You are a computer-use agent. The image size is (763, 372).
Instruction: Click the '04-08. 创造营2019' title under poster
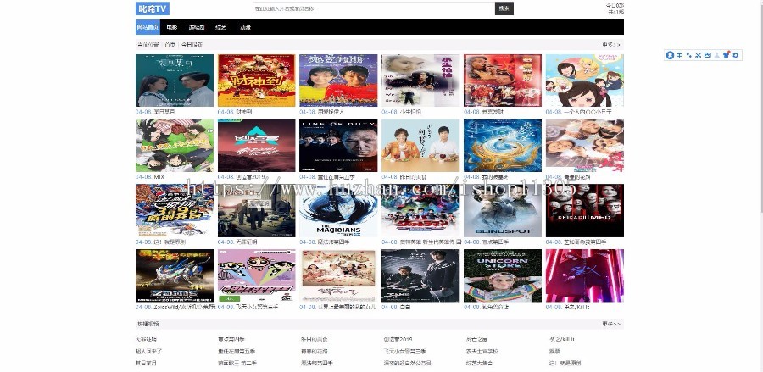(x=242, y=177)
